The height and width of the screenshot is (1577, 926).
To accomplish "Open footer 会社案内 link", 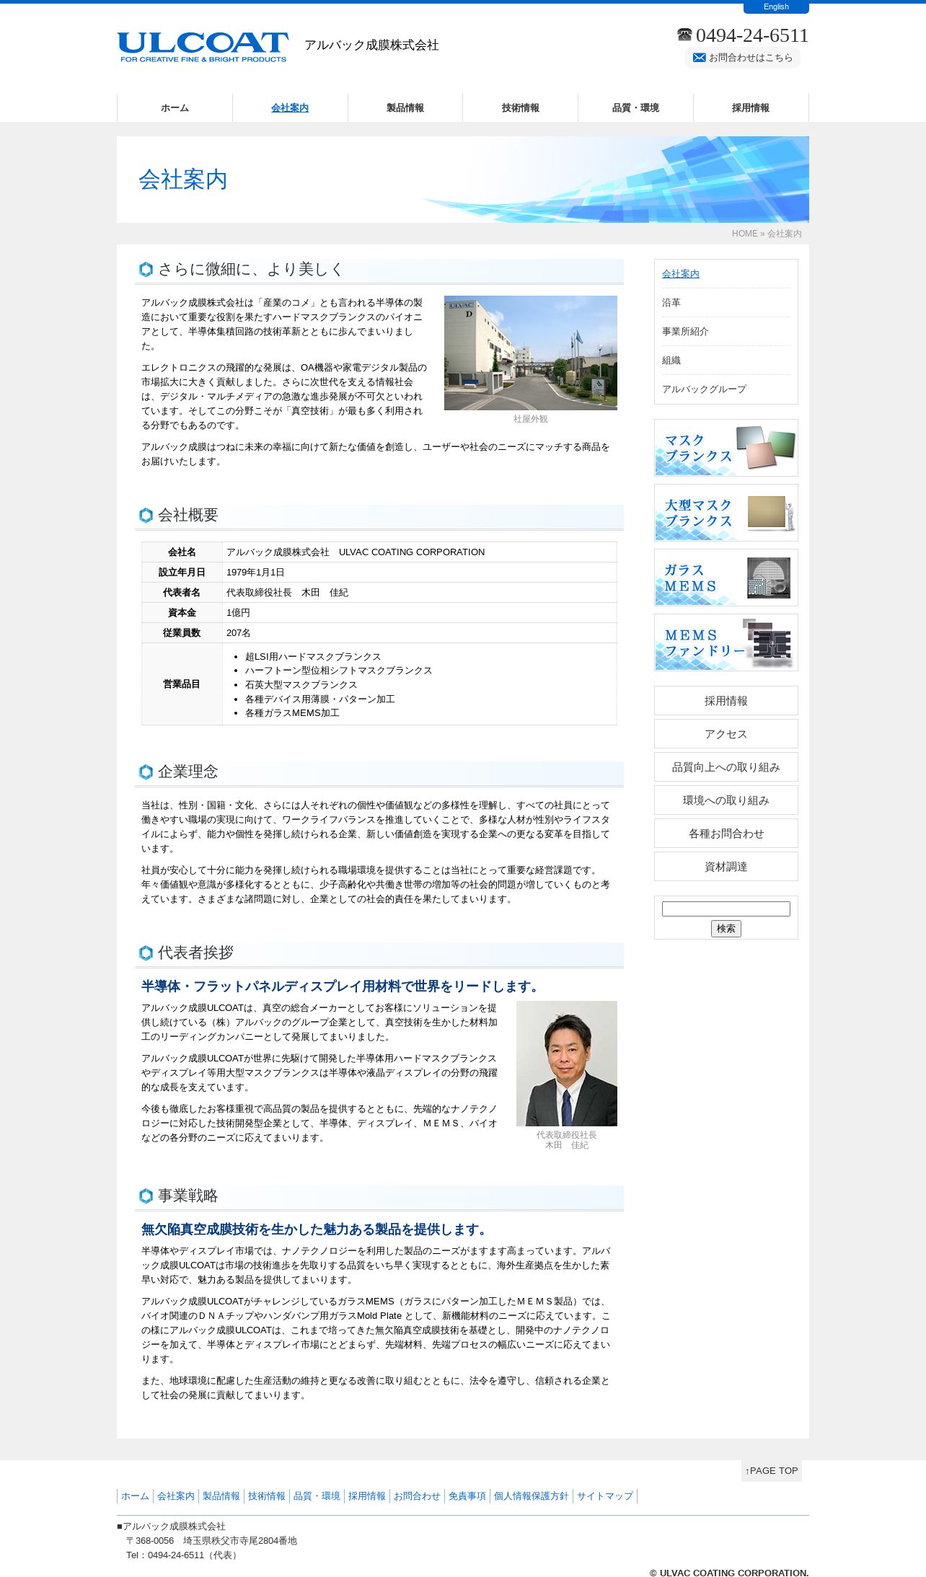I will click(176, 1496).
